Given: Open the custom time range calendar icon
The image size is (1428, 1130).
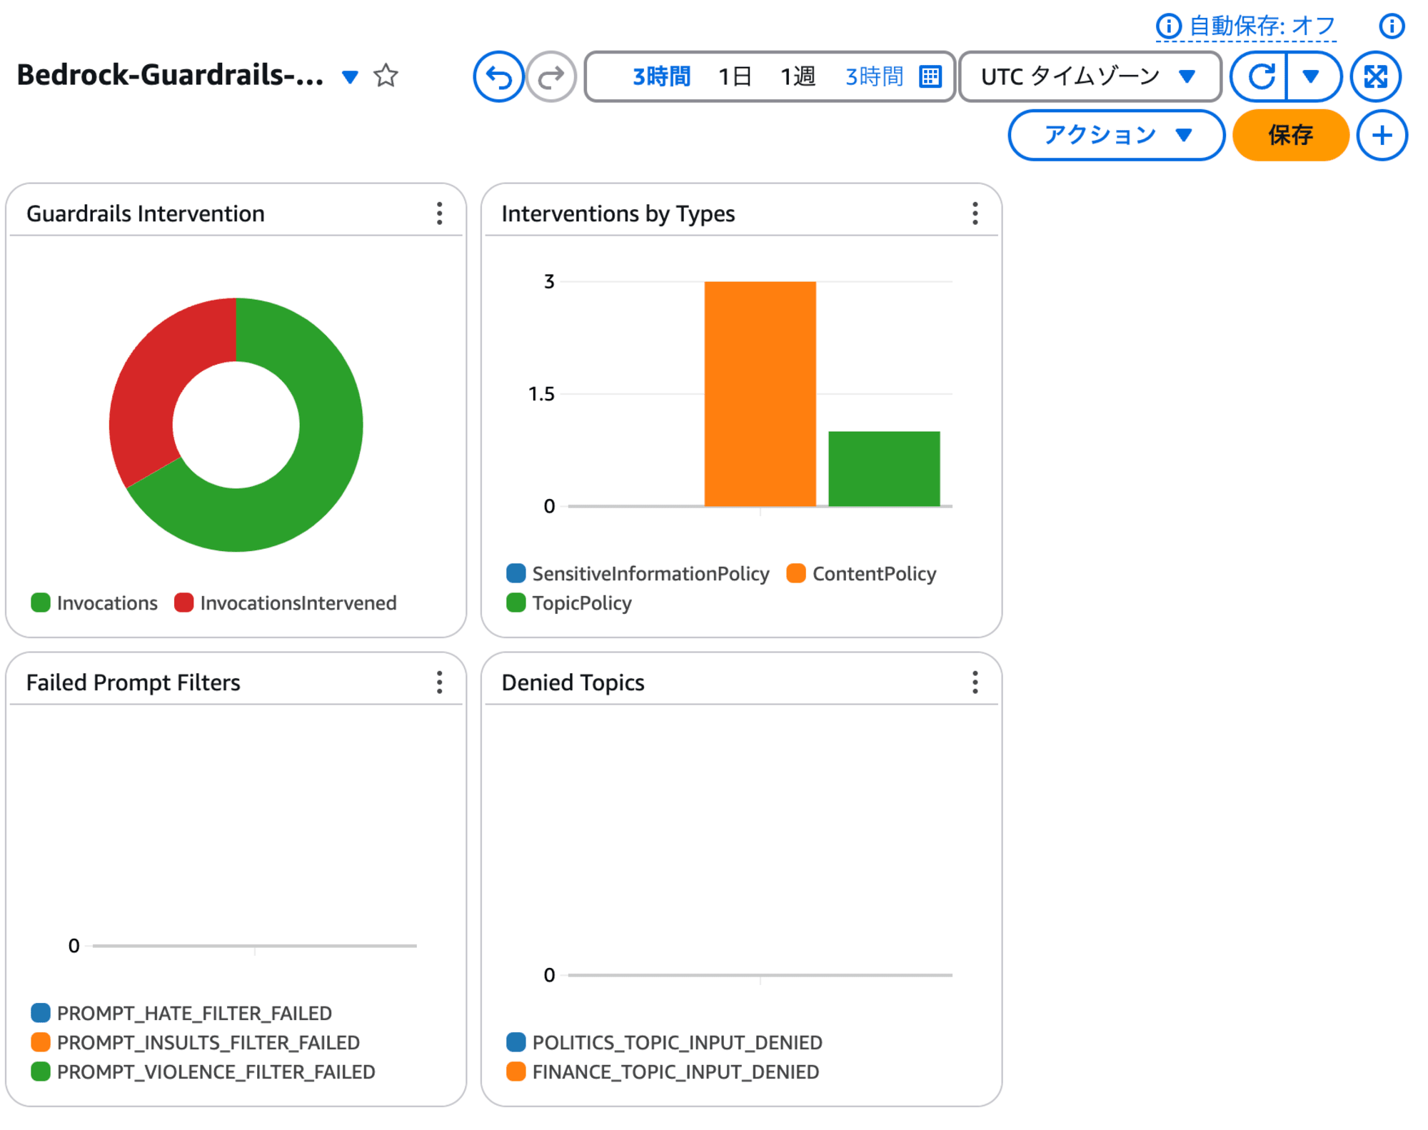Looking at the screenshot, I should coord(930,76).
